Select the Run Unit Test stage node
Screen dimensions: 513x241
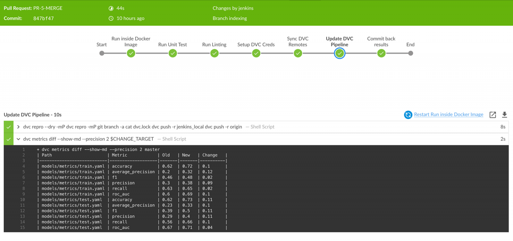pos(172,53)
